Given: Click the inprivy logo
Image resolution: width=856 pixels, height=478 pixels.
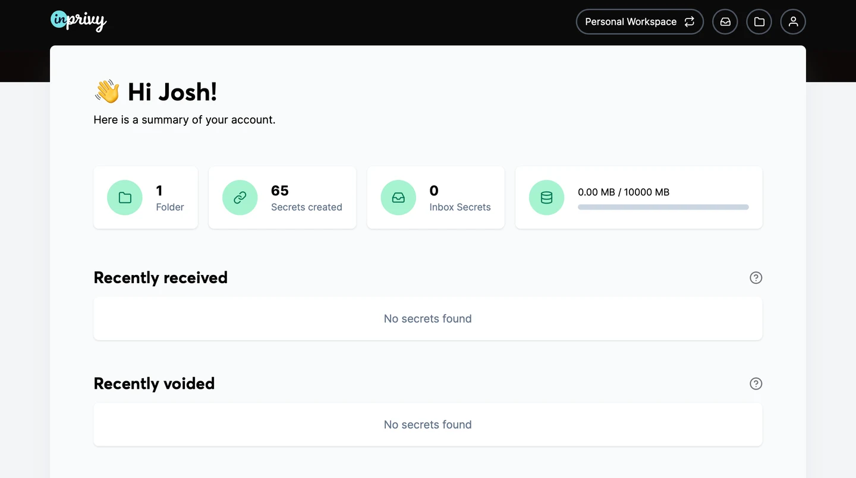Looking at the screenshot, I should [78, 21].
